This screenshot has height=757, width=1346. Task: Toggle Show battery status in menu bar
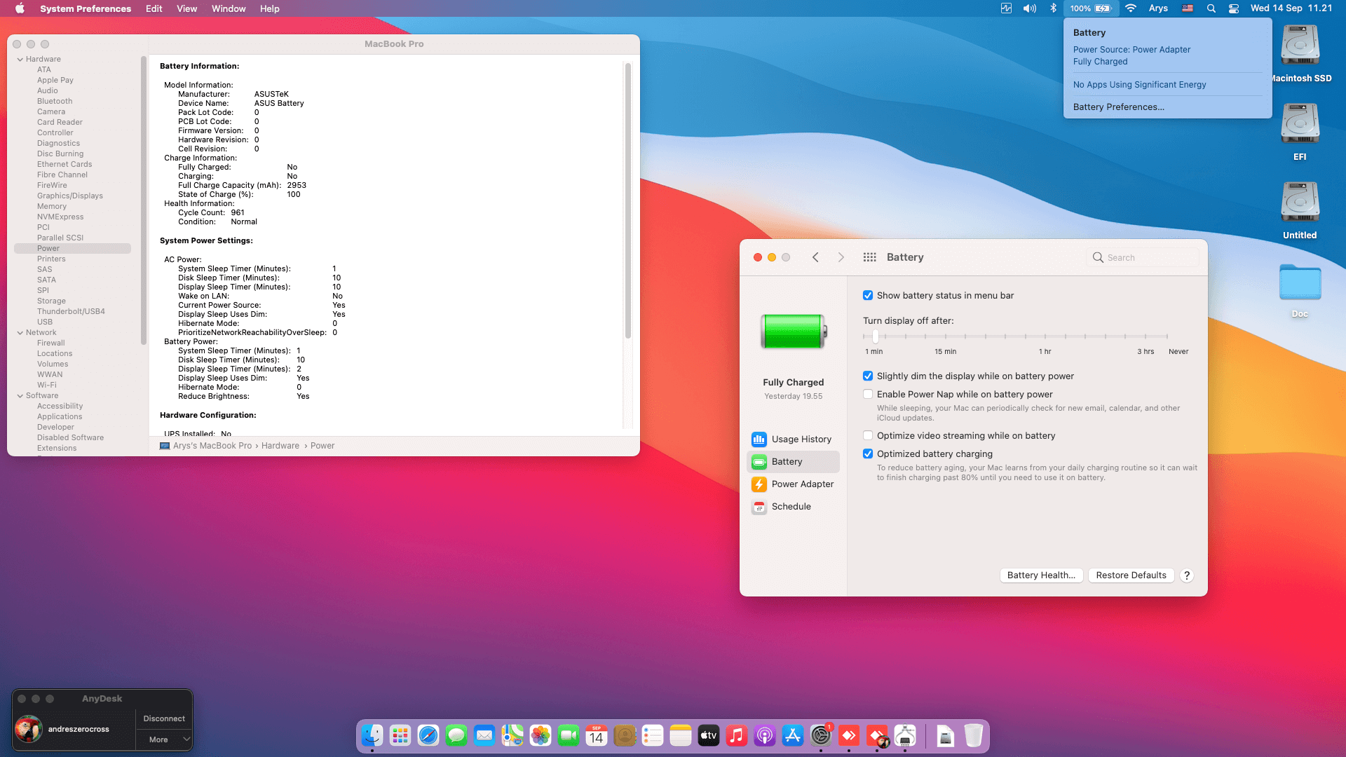tap(868, 296)
